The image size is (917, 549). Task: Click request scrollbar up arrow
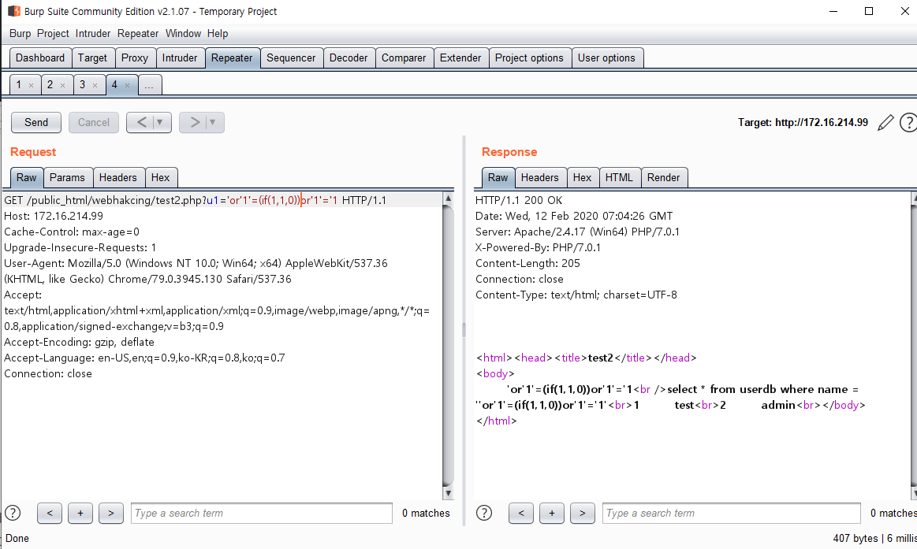click(448, 198)
